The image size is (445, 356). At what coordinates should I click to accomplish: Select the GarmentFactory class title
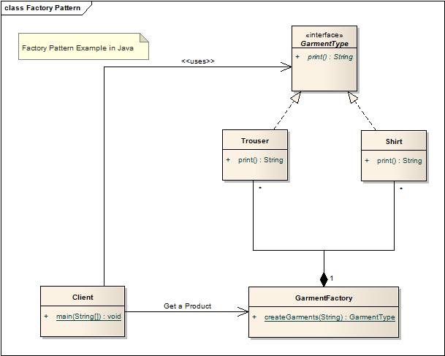(x=324, y=298)
